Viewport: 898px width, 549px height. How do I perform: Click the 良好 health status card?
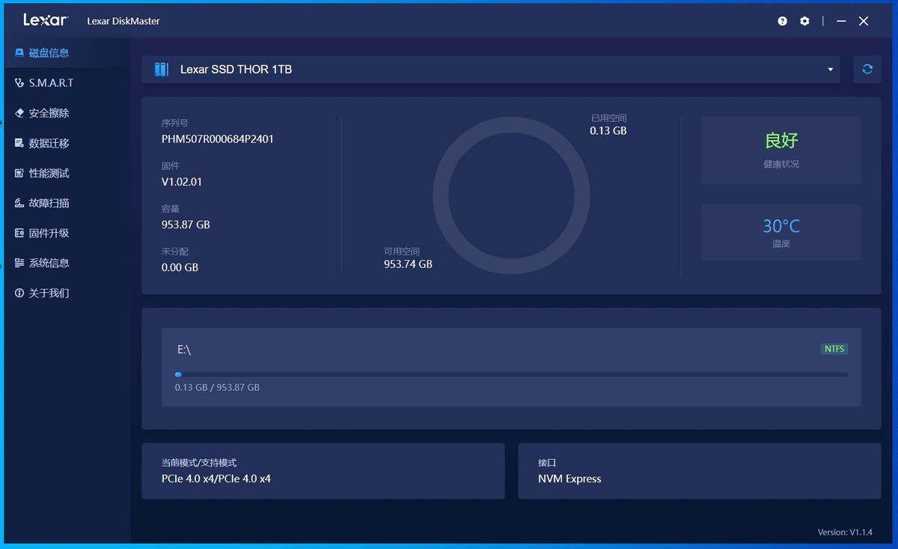coord(781,151)
